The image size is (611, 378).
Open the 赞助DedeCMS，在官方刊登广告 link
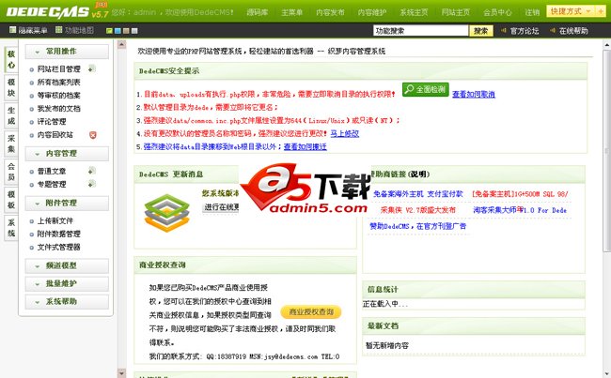pyautogui.click(x=417, y=226)
